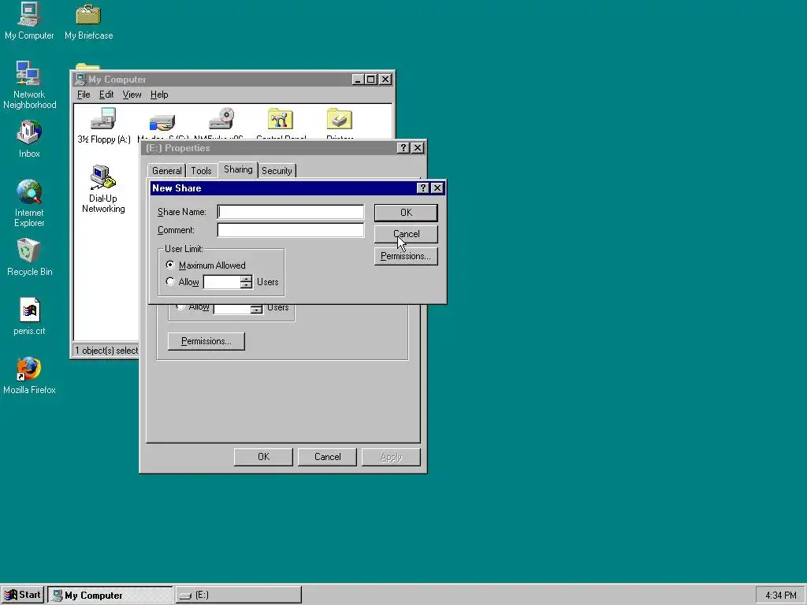Image resolution: width=807 pixels, height=605 pixels.
Task: Open the File menu in My Computer
Action: [84, 95]
